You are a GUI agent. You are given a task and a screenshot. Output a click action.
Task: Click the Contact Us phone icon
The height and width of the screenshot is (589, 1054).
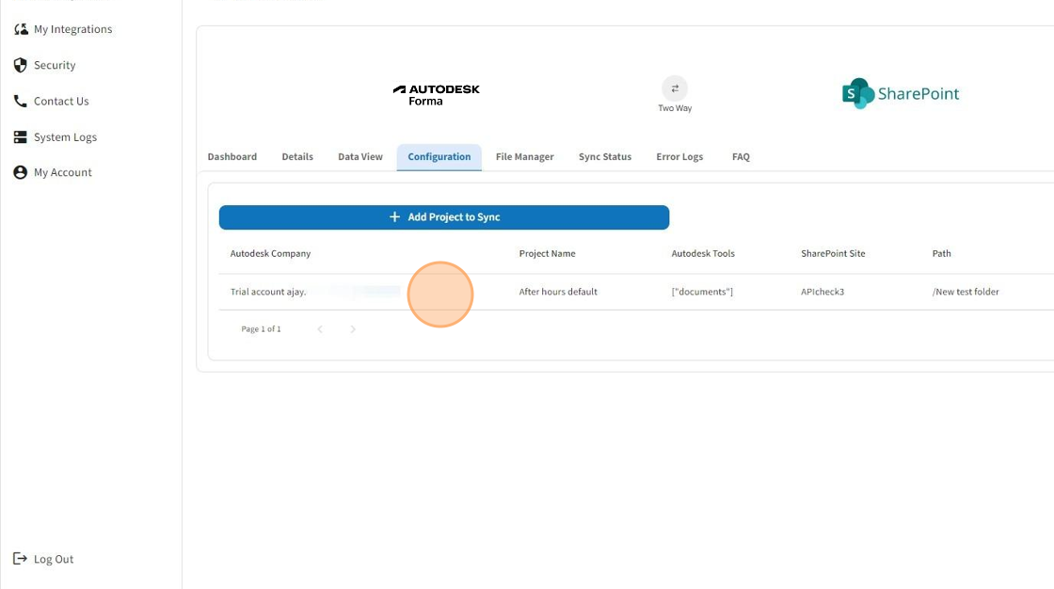(x=21, y=101)
